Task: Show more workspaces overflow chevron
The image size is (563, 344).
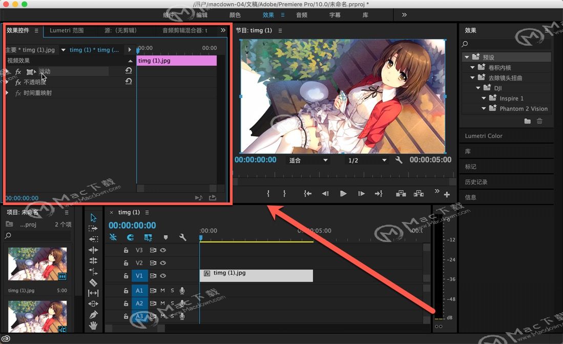Action: click(404, 15)
